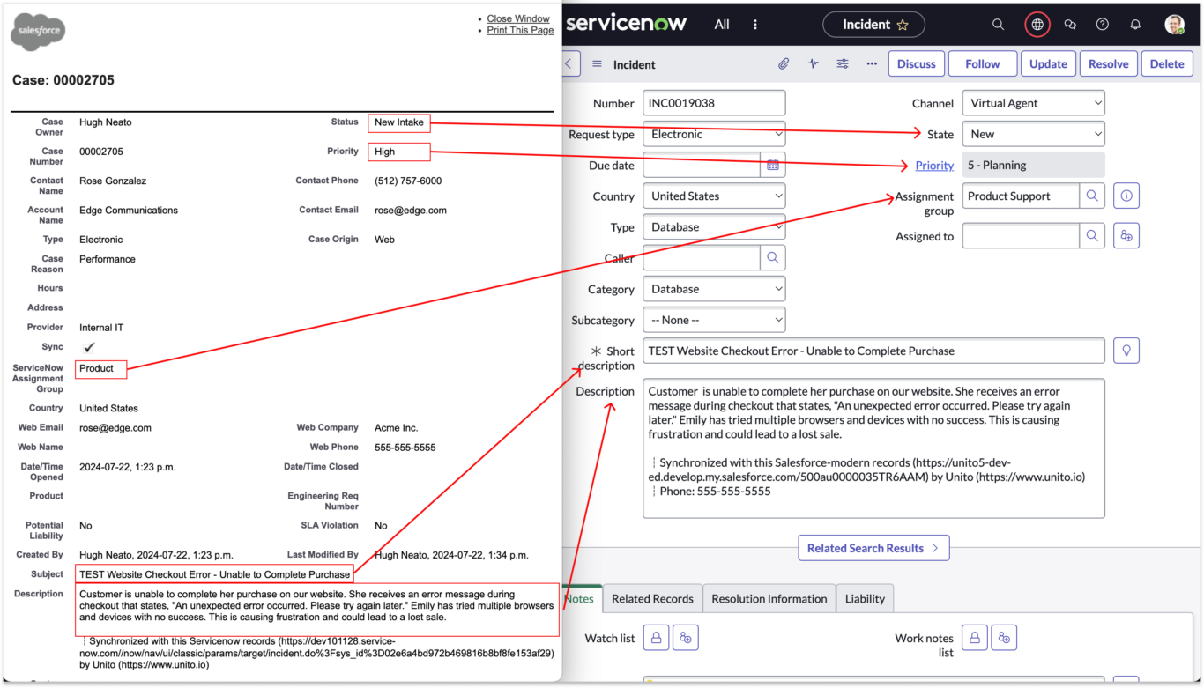Click the Update button

(x=1048, y=63)
